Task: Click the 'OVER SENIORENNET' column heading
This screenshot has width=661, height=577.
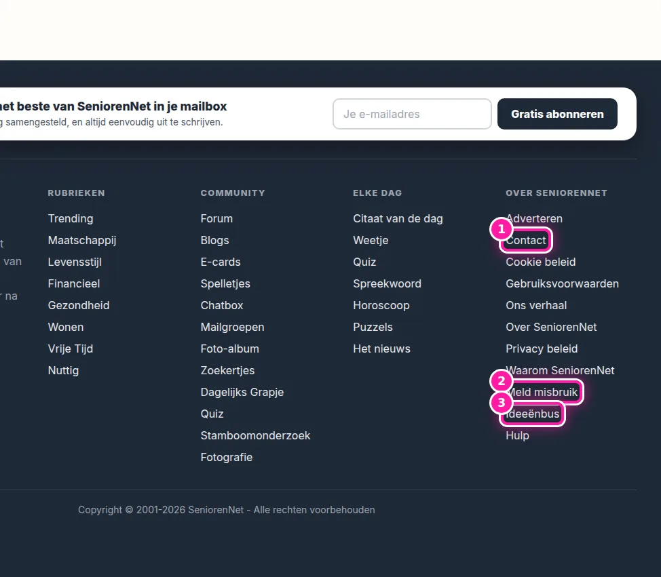Action: point(556,193)
